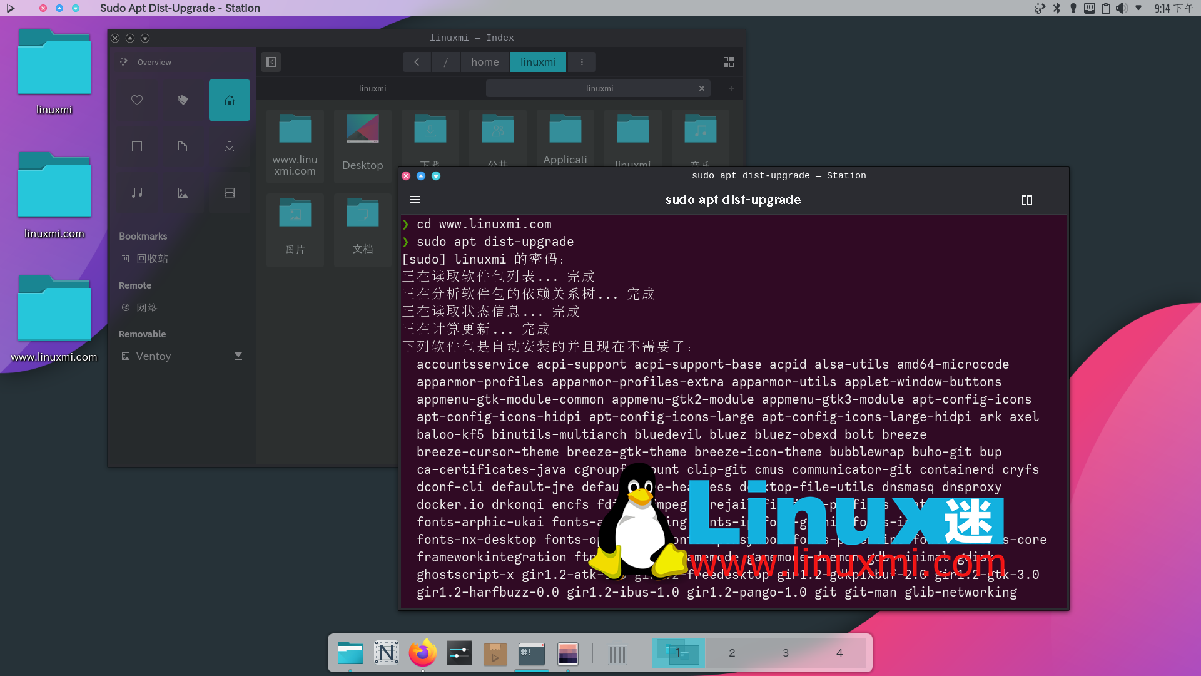Open Station terminal from dock

pyautogui.click(x=532, y=653)
